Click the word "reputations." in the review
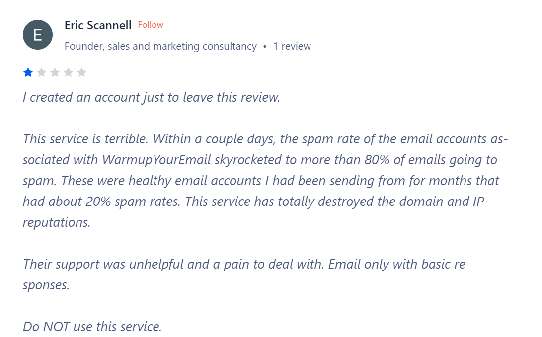The image size is (542, 337). [57, 222]
